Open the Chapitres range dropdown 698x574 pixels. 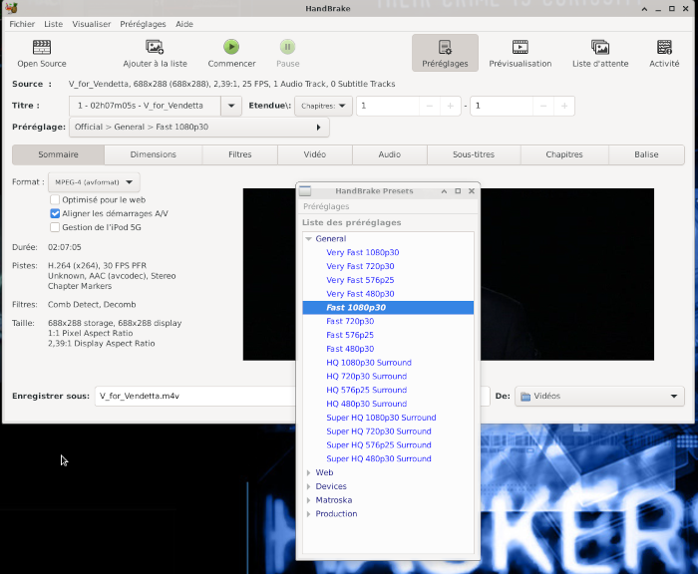pos(325,106)
